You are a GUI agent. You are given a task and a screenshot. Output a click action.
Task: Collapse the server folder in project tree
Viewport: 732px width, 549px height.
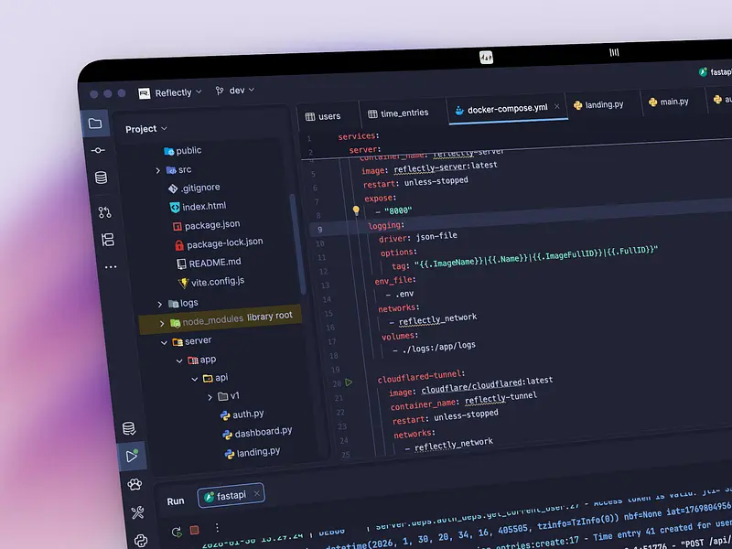point(165,341)
